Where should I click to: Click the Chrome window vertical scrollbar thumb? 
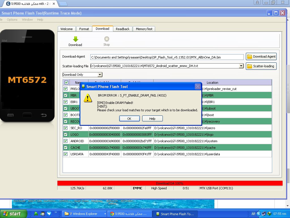pyautogui.click(x=288, y=89)
